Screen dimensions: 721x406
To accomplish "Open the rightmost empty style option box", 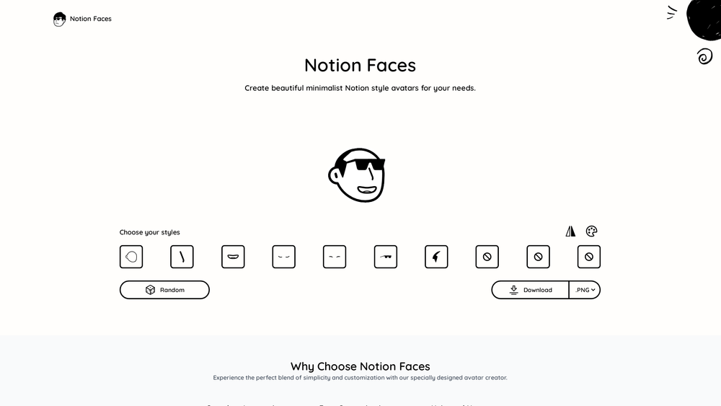I will 588,257.
